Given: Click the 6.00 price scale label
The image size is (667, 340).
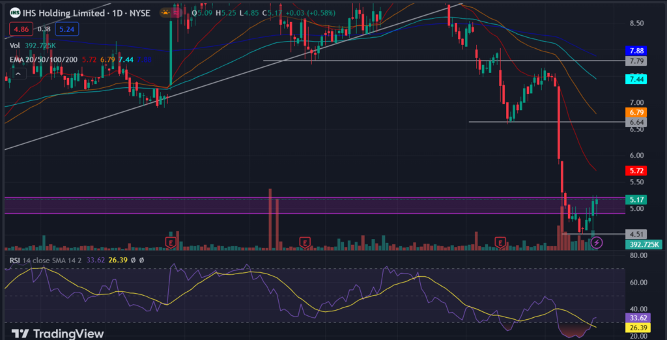Looking at the screenshot, I should (x=636, y=156).
